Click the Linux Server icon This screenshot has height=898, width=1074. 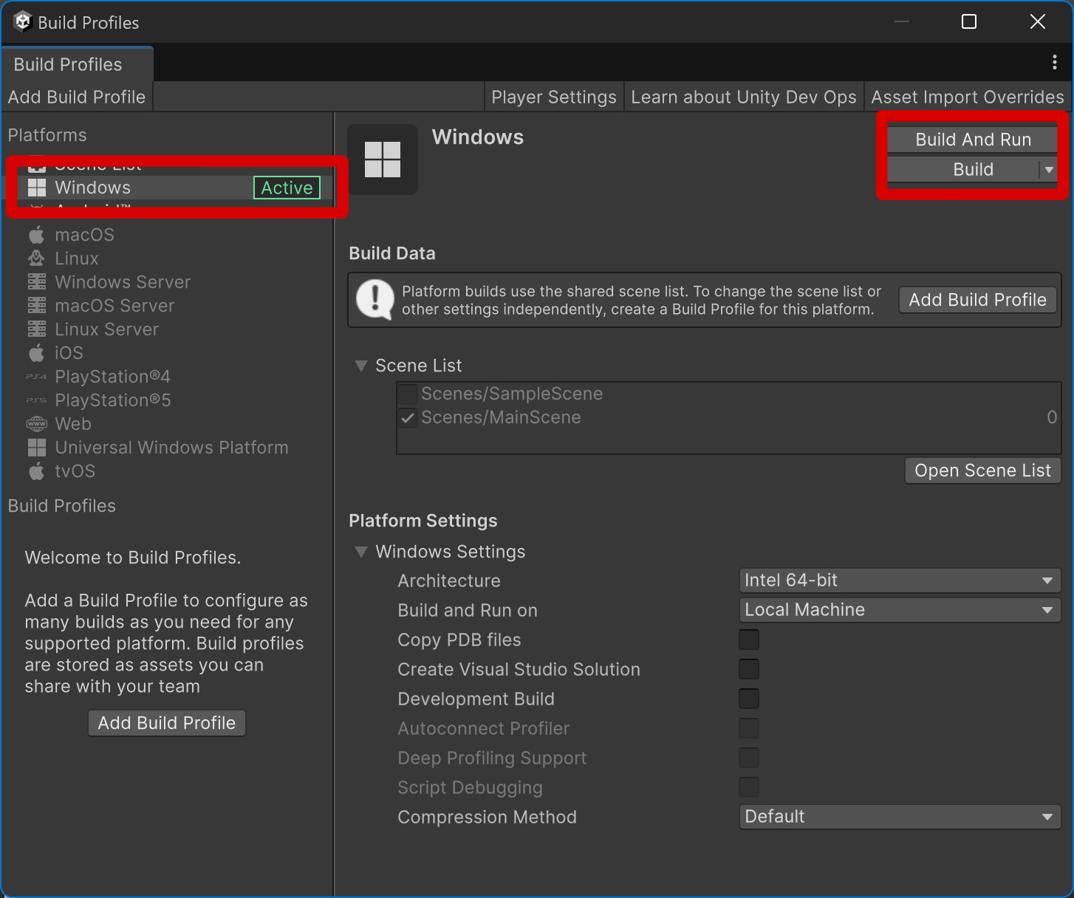[37, 329]
